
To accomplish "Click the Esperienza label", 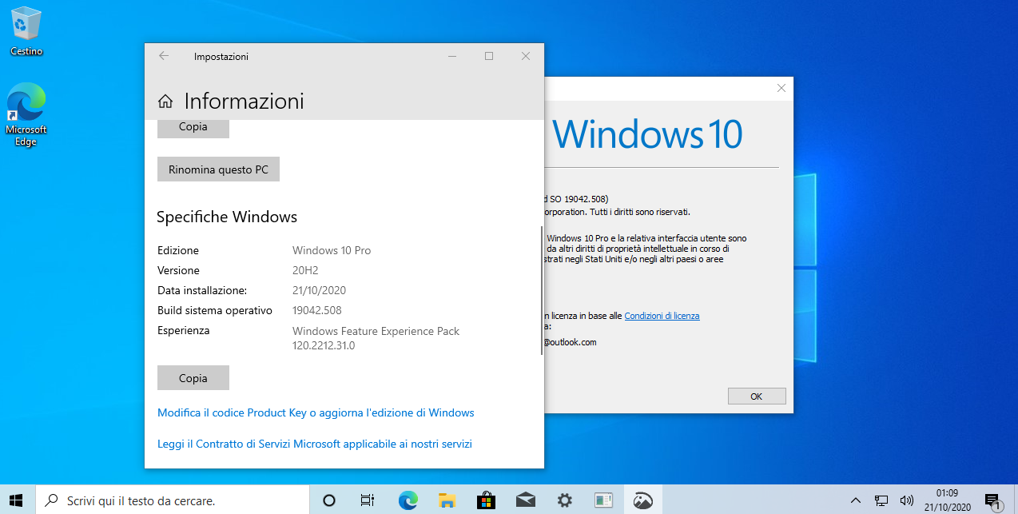I will pyautogui.click(x=184, y=330).
